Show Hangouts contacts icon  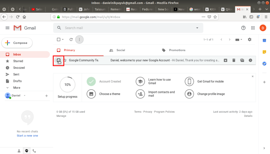point(19,151)
